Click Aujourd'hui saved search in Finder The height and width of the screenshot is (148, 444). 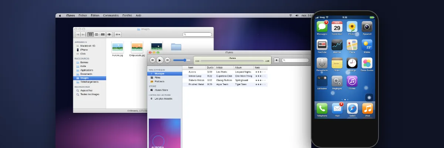(90, 90)
